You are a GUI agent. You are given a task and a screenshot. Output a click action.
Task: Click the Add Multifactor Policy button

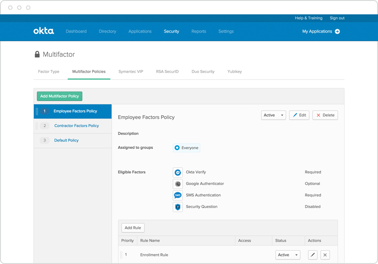coord(59,96)
